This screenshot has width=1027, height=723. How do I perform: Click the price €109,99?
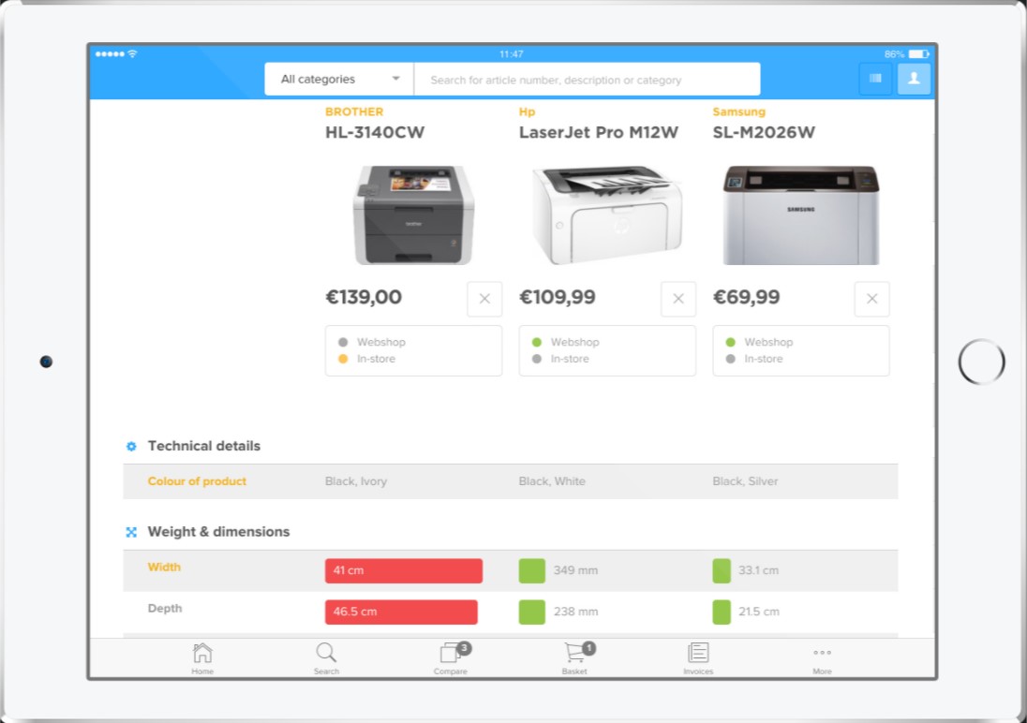pos(558,297)
